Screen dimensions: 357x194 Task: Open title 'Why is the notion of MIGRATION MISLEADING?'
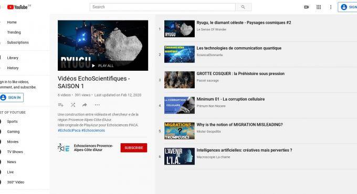coord(240,125)
